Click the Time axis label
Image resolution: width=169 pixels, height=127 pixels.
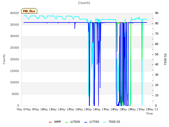[149, 114]
